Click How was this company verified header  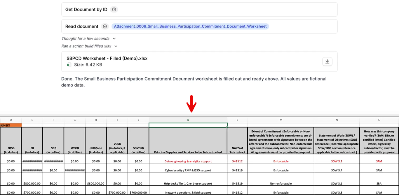pyautogui.click(x=379, y=141)
